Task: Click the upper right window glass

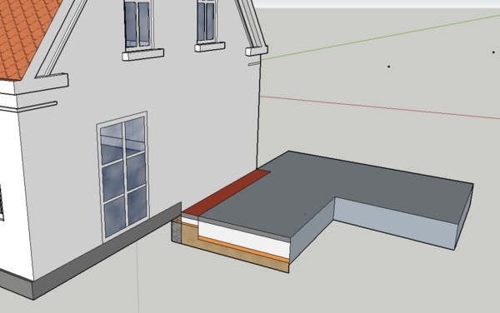Action: [x=206, y=21]
